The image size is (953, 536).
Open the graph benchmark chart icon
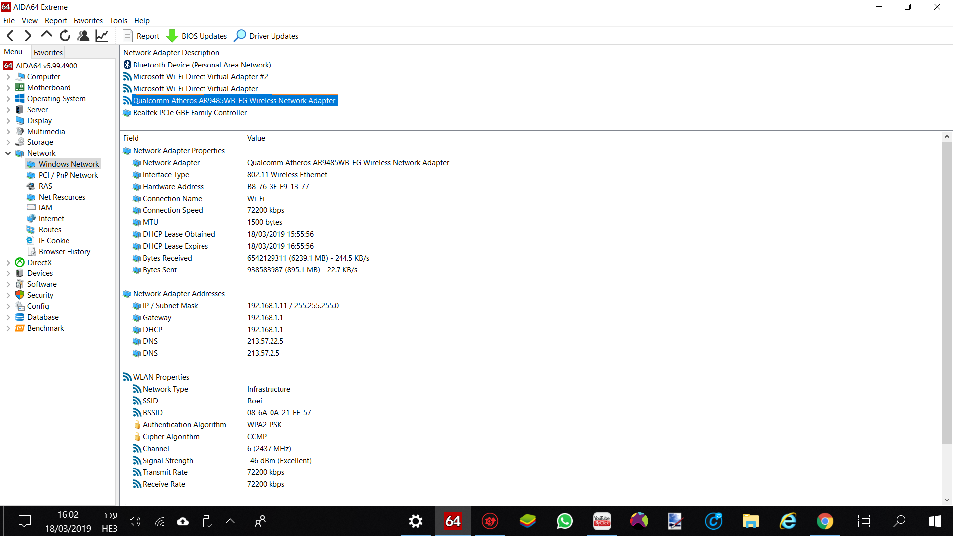[102, 36]
